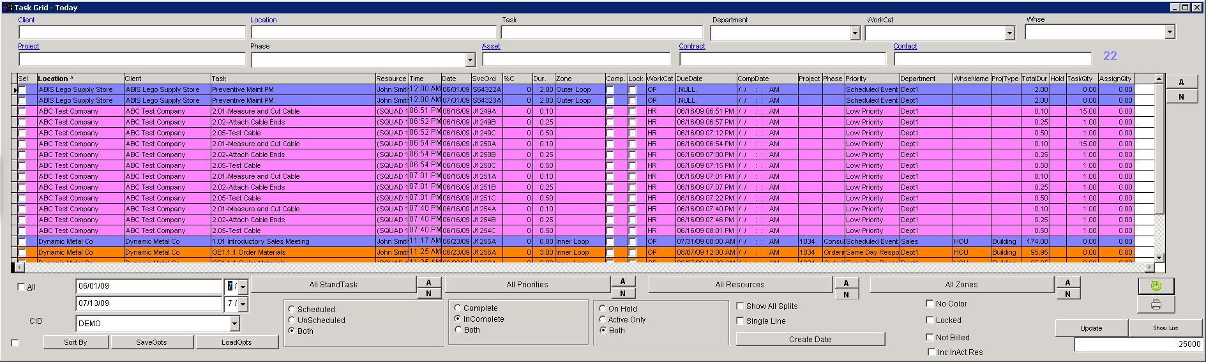Screen dimensions: 1206x362
Task: Click the green refresh icon button
Action: pyautogui.click(x=1156, y=286)
